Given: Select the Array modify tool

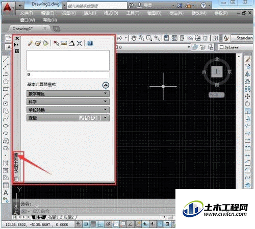Looking at the screenshot, I should click(247, 89).
